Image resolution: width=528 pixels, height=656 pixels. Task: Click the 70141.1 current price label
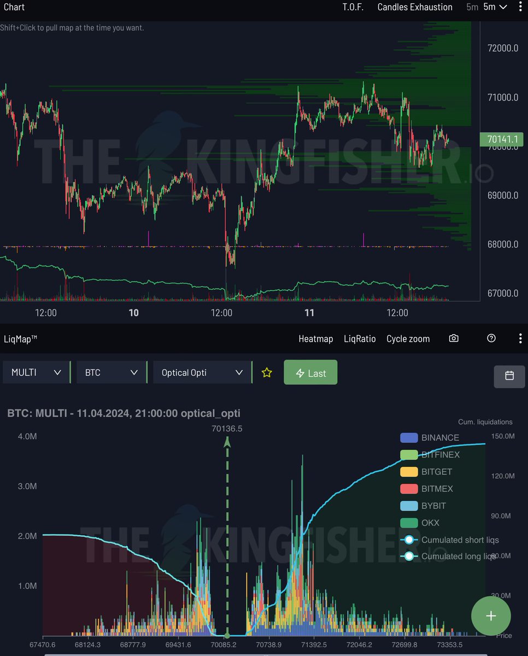tap(502, 139)
